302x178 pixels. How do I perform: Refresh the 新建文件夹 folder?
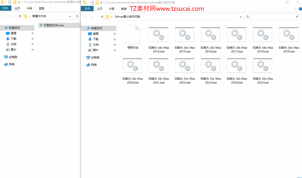tap(77, 16)
